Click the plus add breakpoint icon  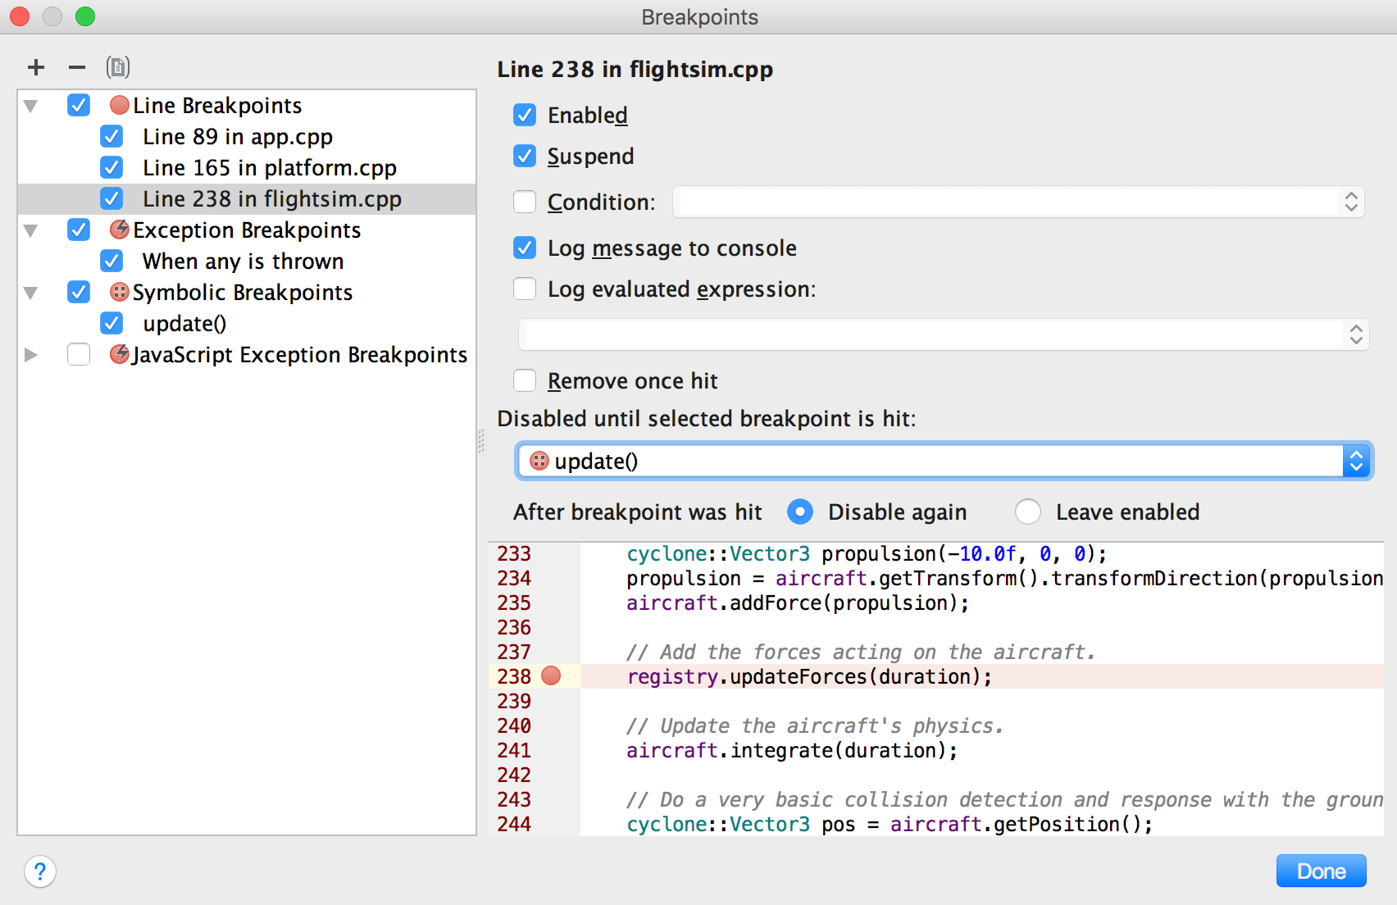click(36, 67)
